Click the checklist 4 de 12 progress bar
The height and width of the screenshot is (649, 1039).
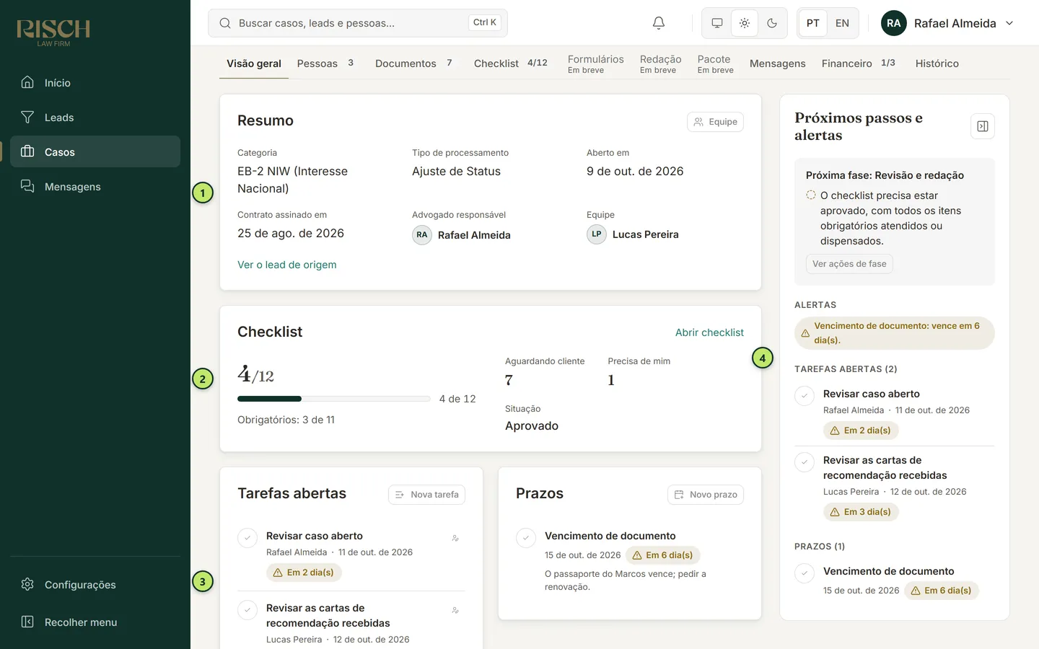334,399
